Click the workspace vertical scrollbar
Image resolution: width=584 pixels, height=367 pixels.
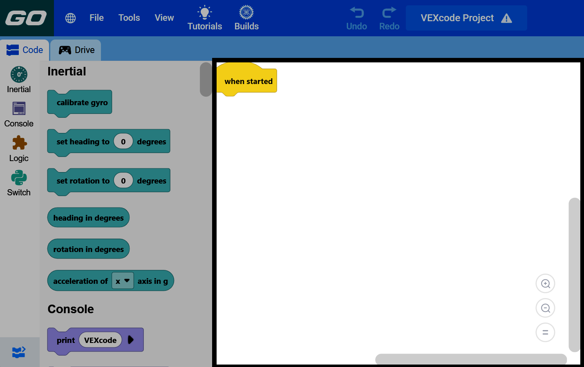[x=575, y=275]
